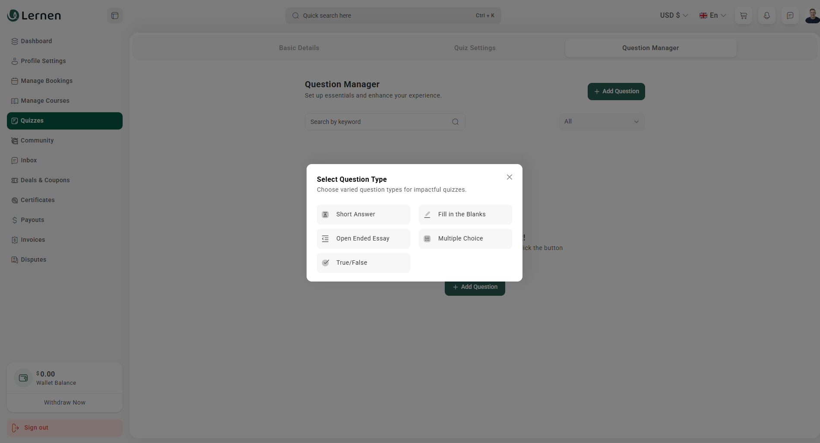Choose Multiple Choice question type

pos(465,239)
